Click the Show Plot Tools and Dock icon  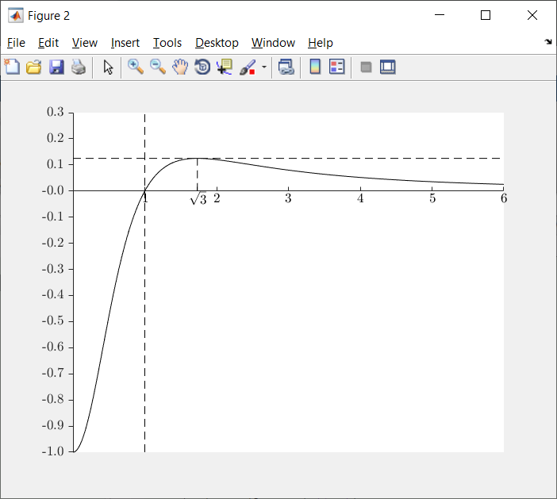pos(387,67)
